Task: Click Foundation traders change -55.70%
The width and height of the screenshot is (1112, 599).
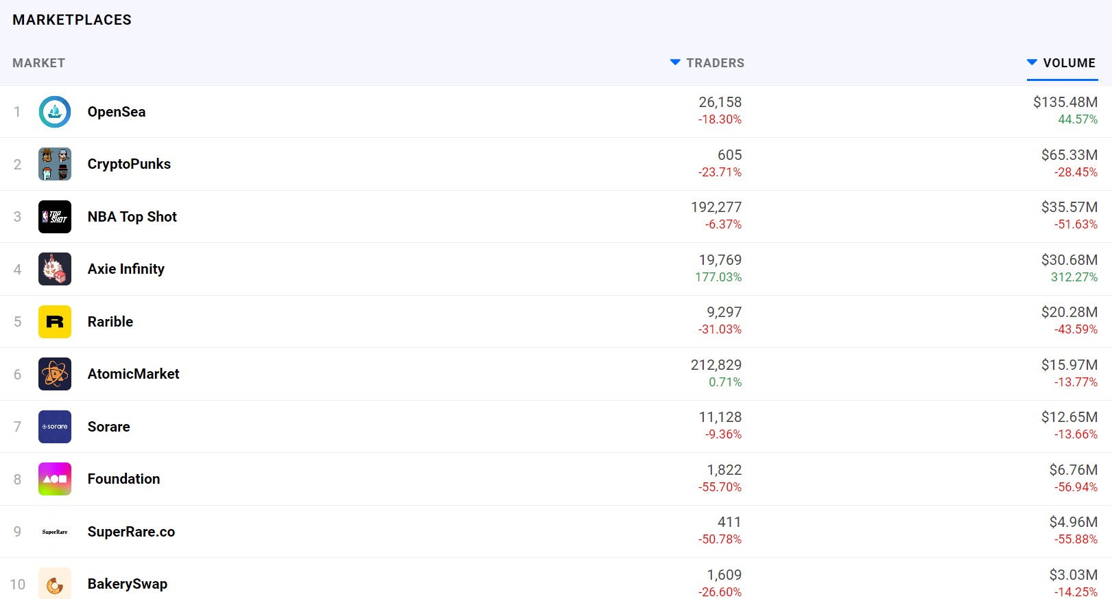Action: (x=720, y=487)
